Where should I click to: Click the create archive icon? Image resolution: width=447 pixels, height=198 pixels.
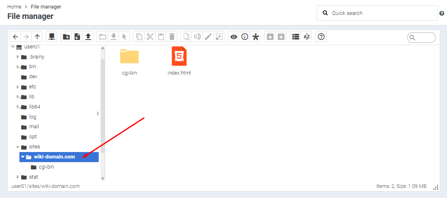point(281,37)
